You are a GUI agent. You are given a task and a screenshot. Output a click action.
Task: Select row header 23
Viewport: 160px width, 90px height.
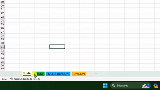[2, 17]
